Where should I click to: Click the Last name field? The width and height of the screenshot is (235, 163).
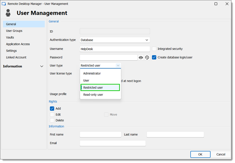[x=175, y=135]
